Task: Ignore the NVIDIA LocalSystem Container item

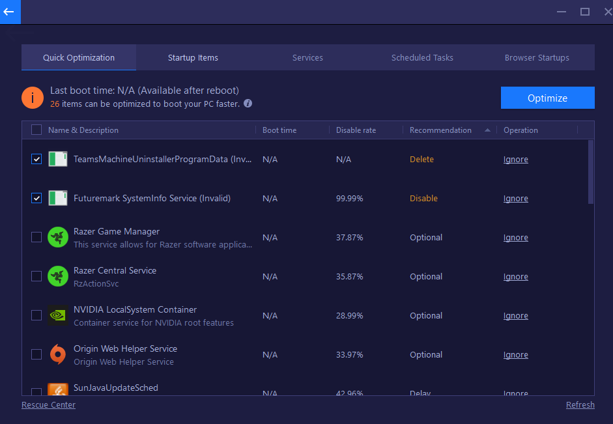Action: [x=516, y=316]
